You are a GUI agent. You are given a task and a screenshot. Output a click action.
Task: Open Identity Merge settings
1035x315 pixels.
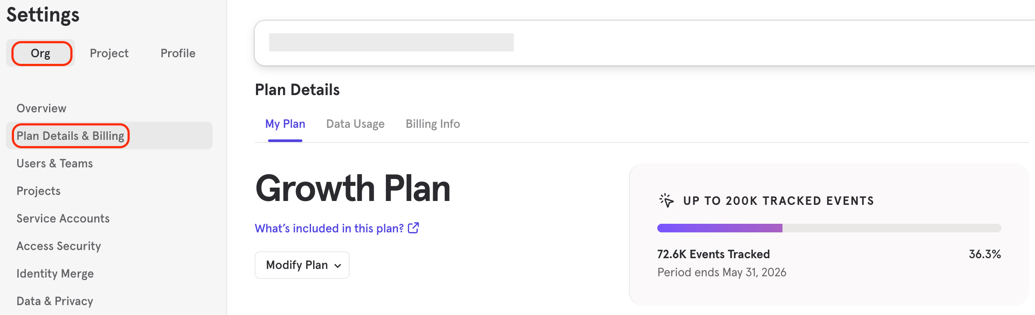[x=55, y=273]
